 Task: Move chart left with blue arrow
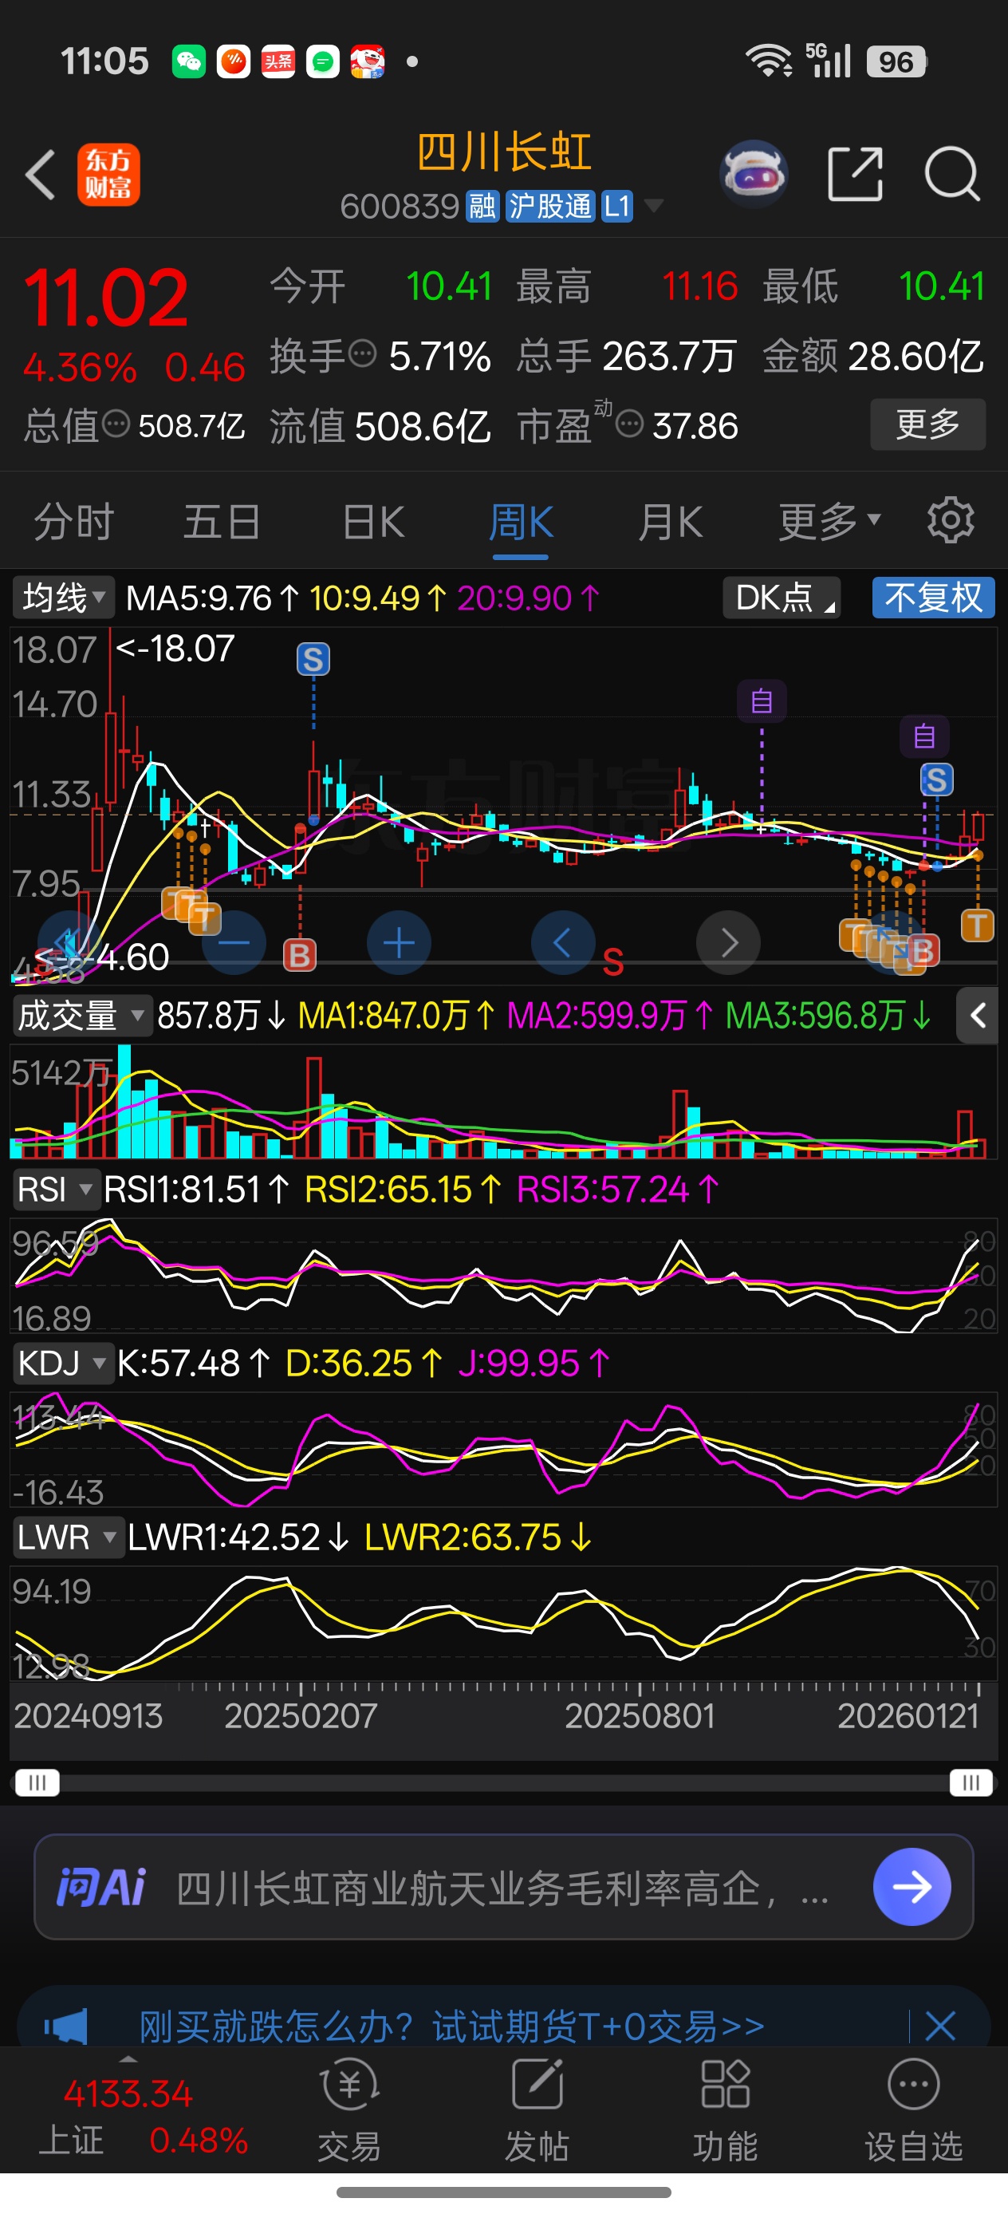[x=563, y=943]
